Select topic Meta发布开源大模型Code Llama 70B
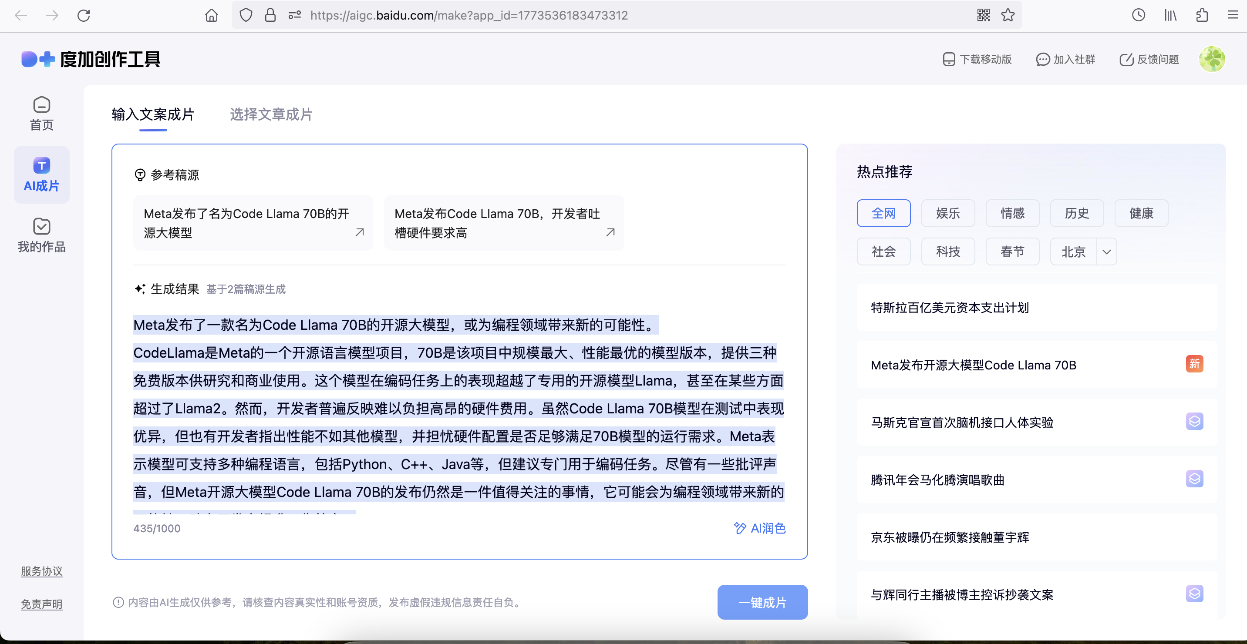The height and width of the screenshot is (644, 1247). click(1036, 365)
